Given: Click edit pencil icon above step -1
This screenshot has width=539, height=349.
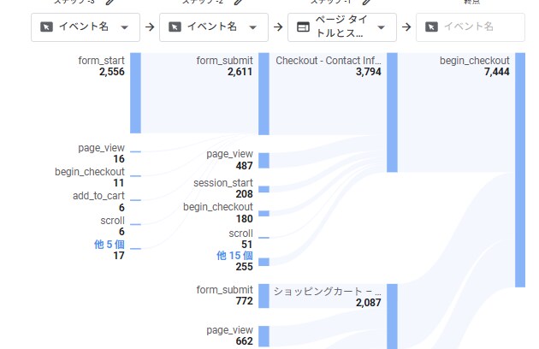Looking at the screenshot, I should 367,2.
